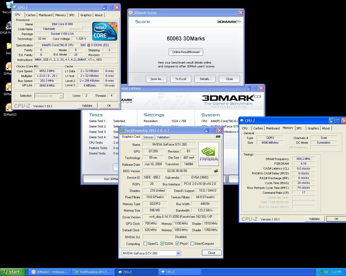Click the 60063 3DMarks score text
Screen dimensions: 346x276
186,39
